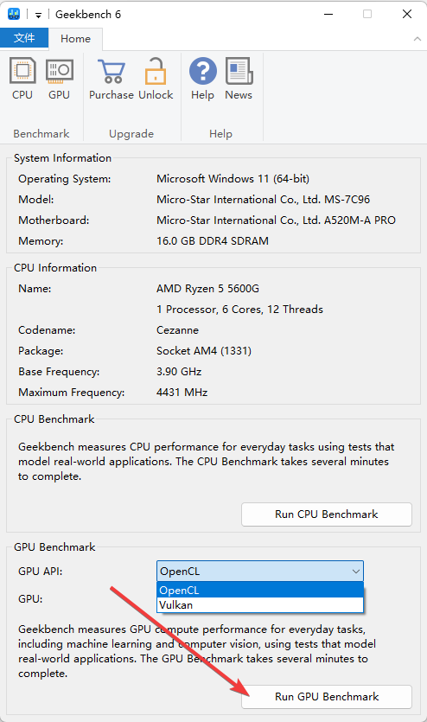The width and height of the screenshot is (427, 722).
Task: Collapse the ribbon with the chevron
Action: 417,39
